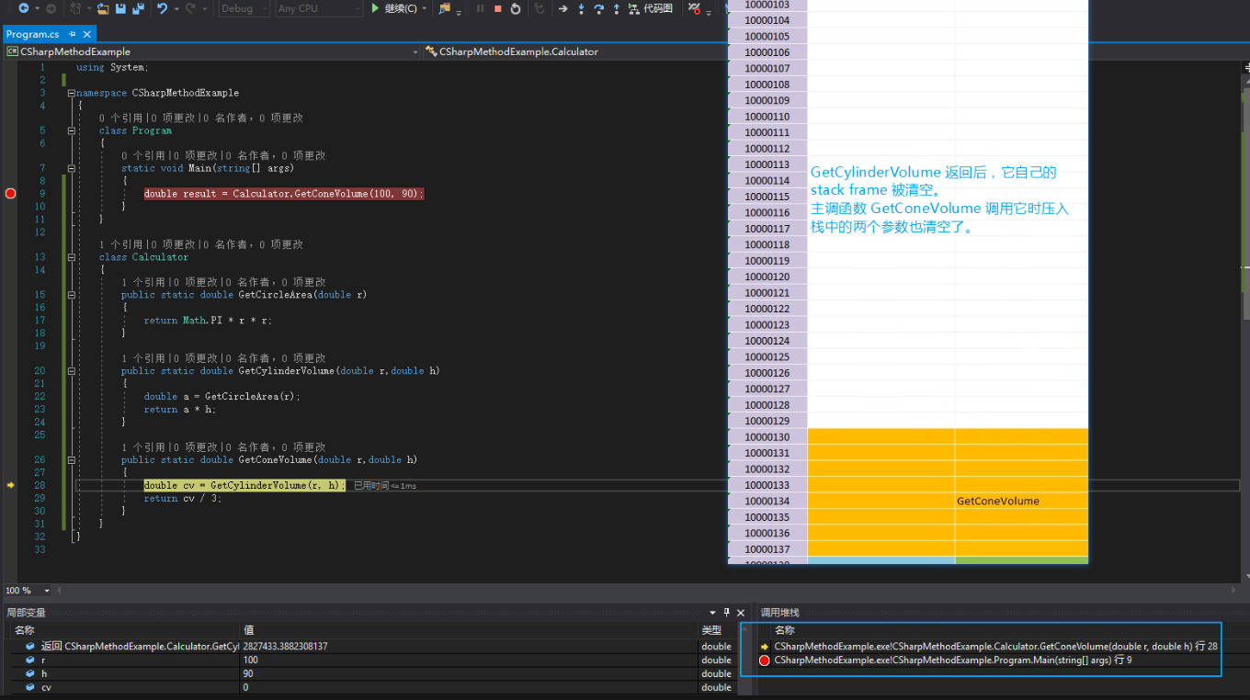Click the breakpoints toolbar icon near 代码图
This screenshot has height=700, width=1250.
pos(694,8)
